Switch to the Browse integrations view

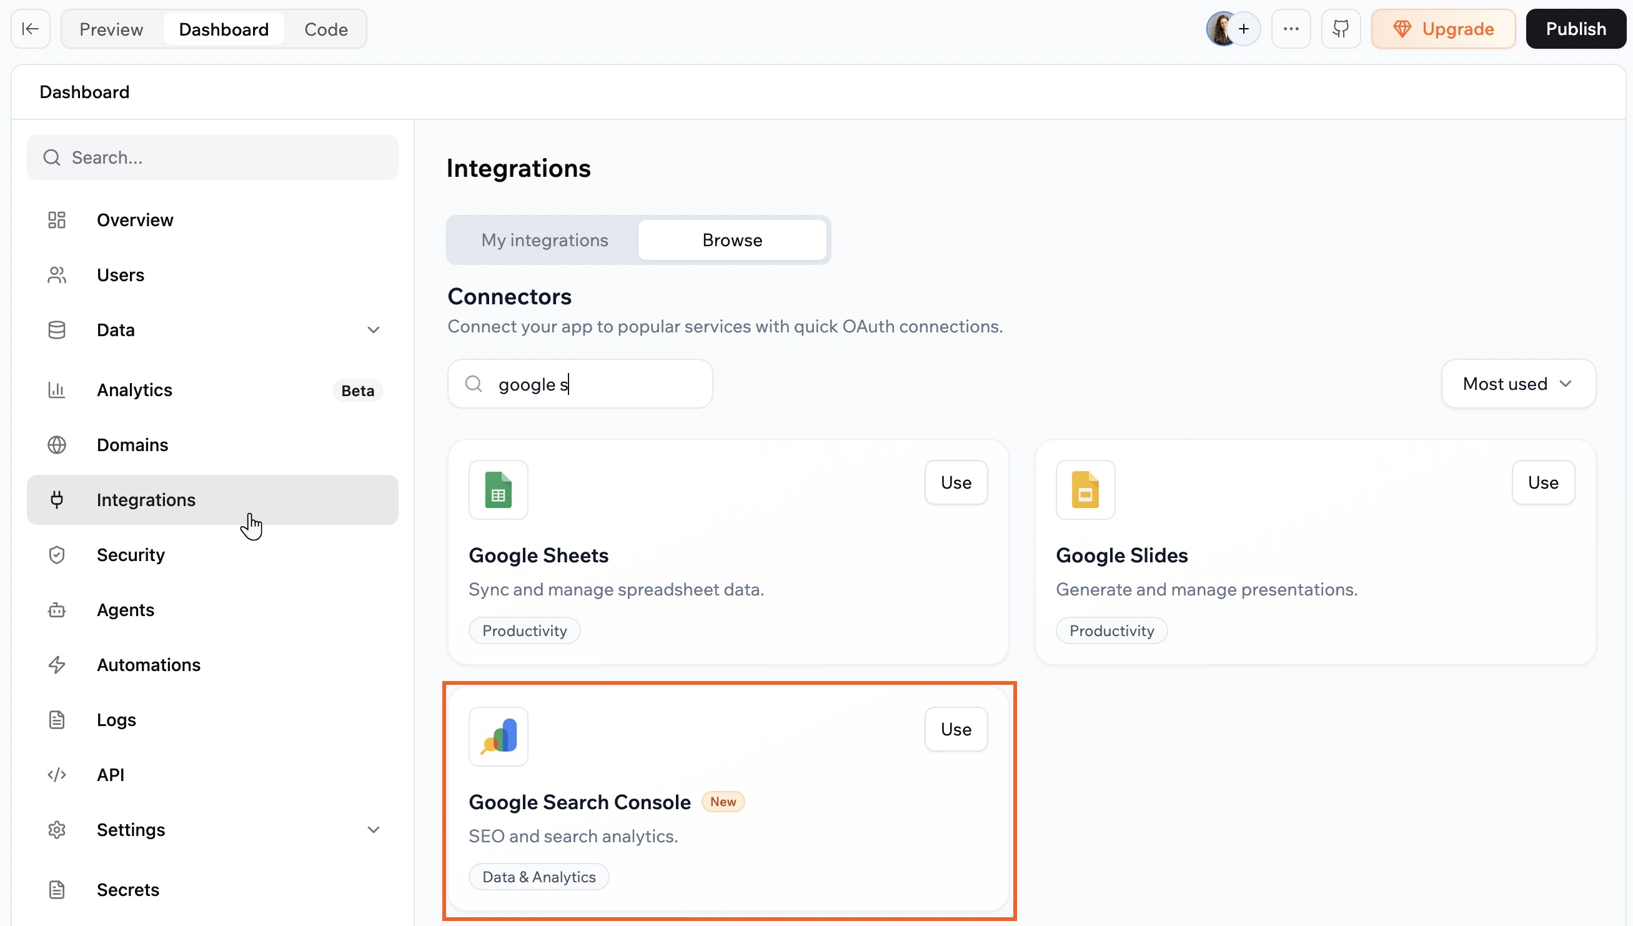[x=732, y=240]
